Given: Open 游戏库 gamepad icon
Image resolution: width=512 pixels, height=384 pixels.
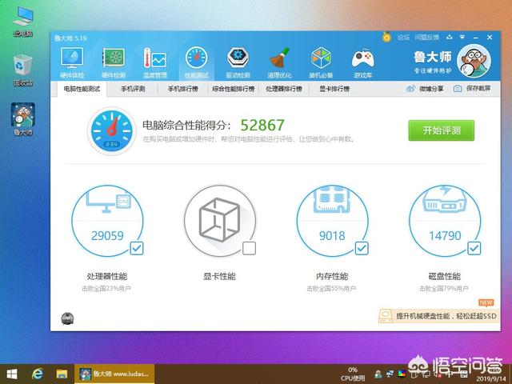Looking at the screenshot, I should pos(362,62).
